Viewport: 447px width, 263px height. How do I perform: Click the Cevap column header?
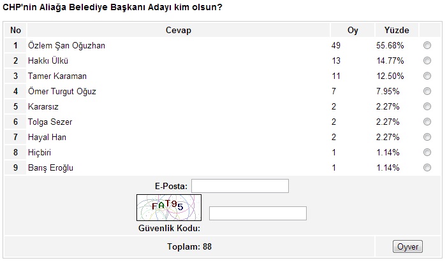179,31
